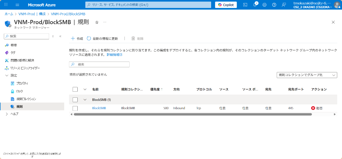The height and width of the screenshot is (159, 342).
Task: Open 規則コレクション in the sidebar
Action: 26,99
